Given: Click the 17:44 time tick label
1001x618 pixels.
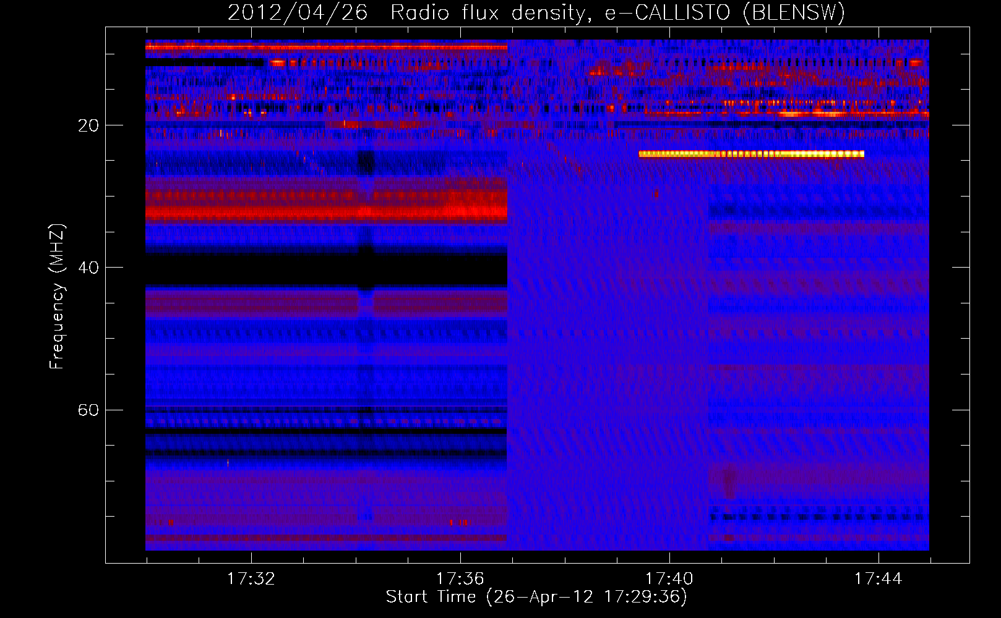Looking at the screenshot, I should pyautogui.click(x=879, y=578).
